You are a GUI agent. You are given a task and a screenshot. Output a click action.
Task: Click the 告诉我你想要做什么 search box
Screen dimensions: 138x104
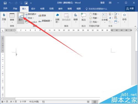[x=96, y=9]
